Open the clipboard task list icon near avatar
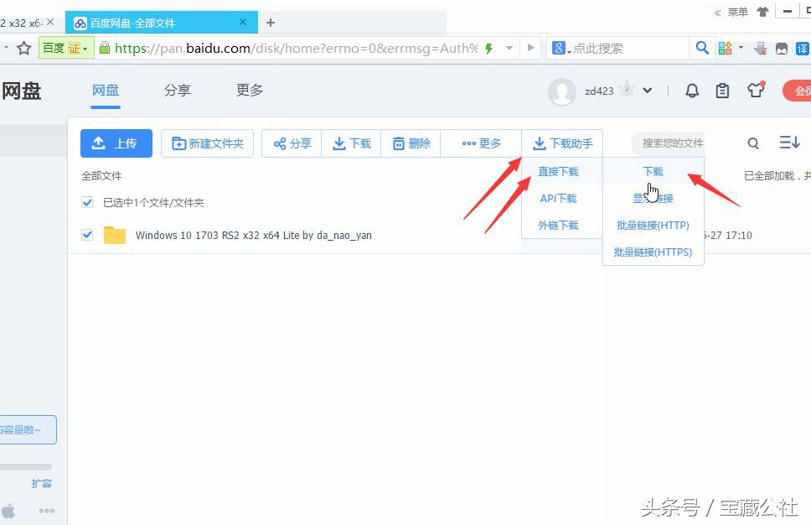The image size is (811, 525). click(723, 90)
